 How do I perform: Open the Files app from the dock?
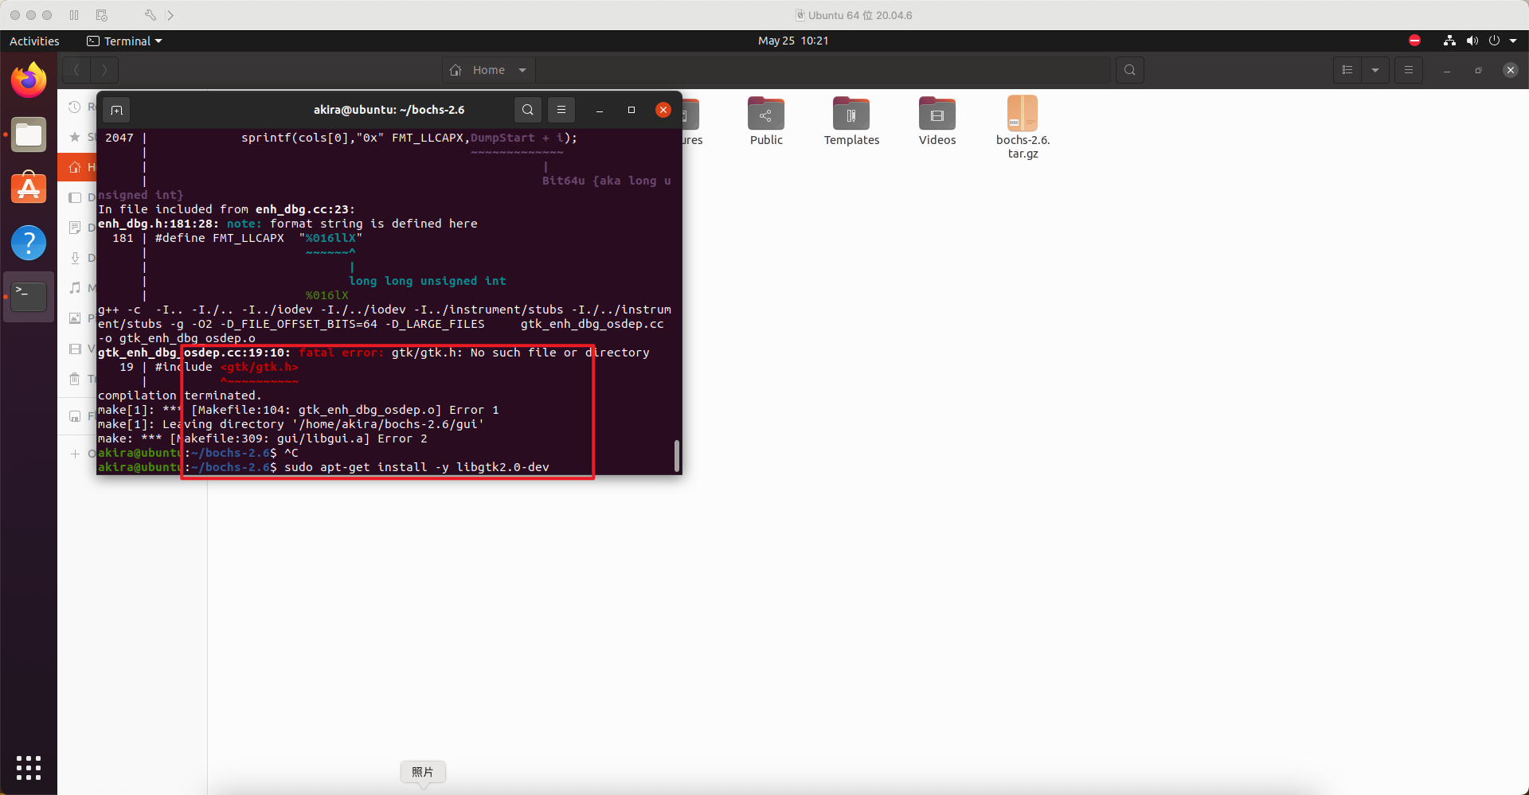pyautogui.click(x=29, y=134)
